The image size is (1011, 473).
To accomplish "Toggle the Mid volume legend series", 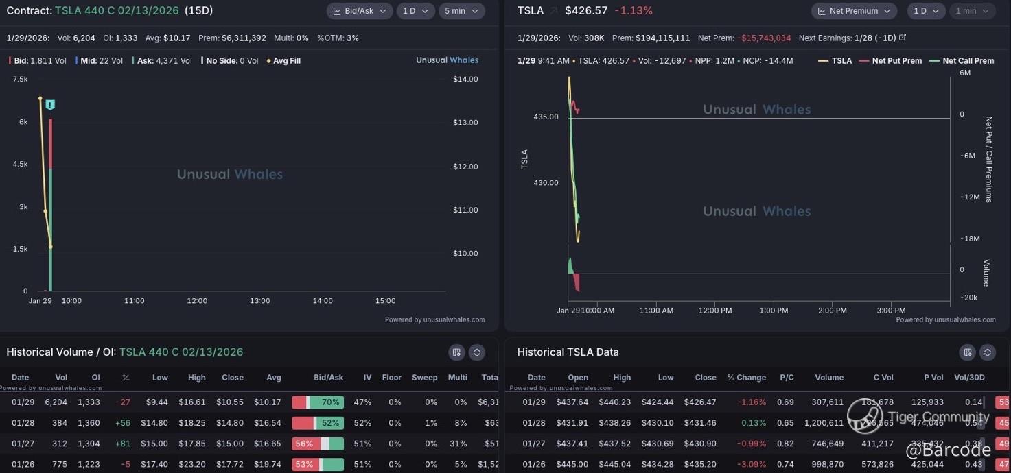I will click(x=99, y=60).
